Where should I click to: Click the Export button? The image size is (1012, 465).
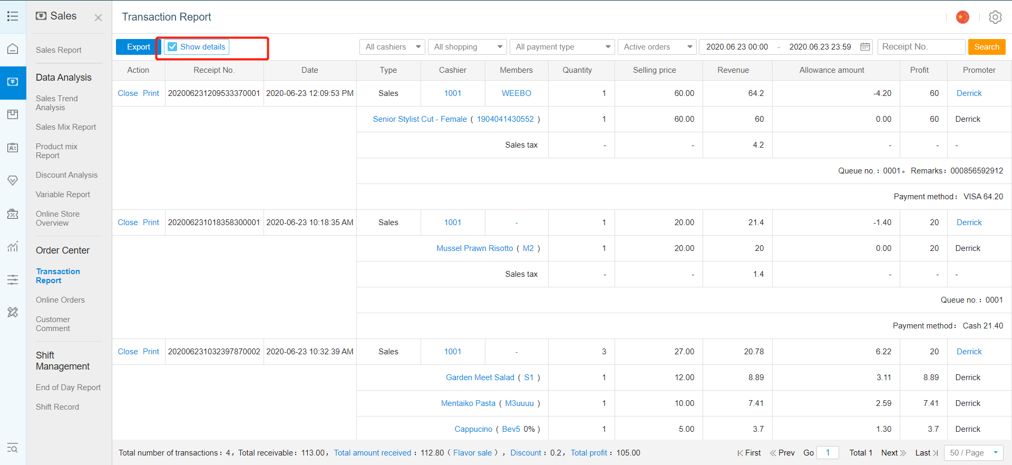[139, 47]
